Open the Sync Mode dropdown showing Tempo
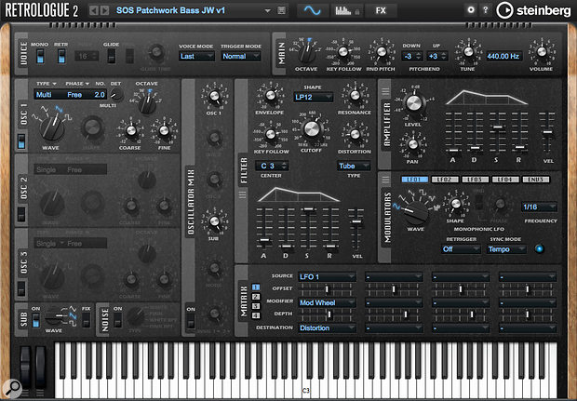 506,249
